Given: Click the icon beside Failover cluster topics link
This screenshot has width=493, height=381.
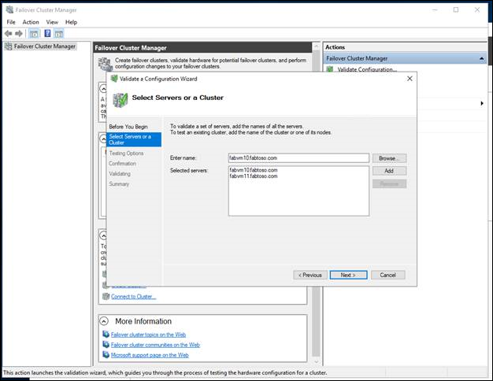Looking at the screenshot, I should point(106,335).
